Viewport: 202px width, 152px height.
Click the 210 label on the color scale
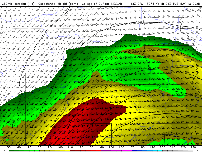(x=173, y=147)
